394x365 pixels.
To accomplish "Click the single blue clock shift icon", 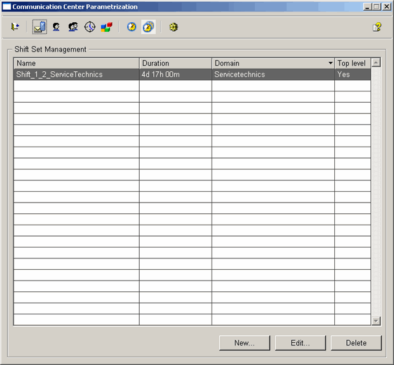I will point(132,27).
